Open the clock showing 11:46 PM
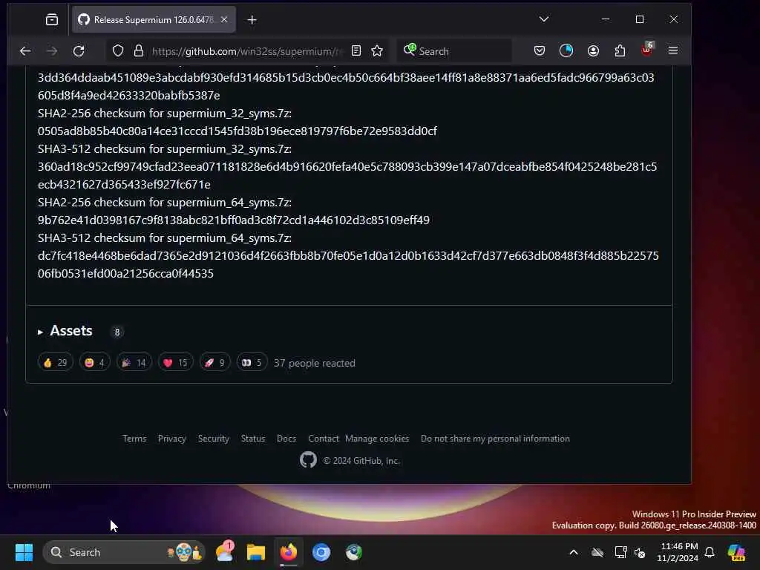Screen dimensions: 760x570 678,552
